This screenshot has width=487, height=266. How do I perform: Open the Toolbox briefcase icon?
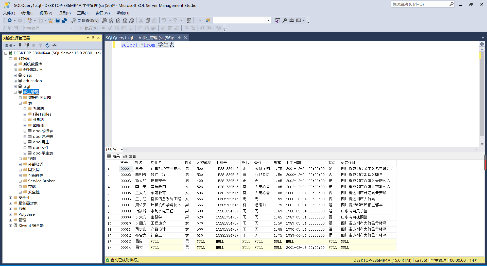pyautogui.click(x=291, y=20)
